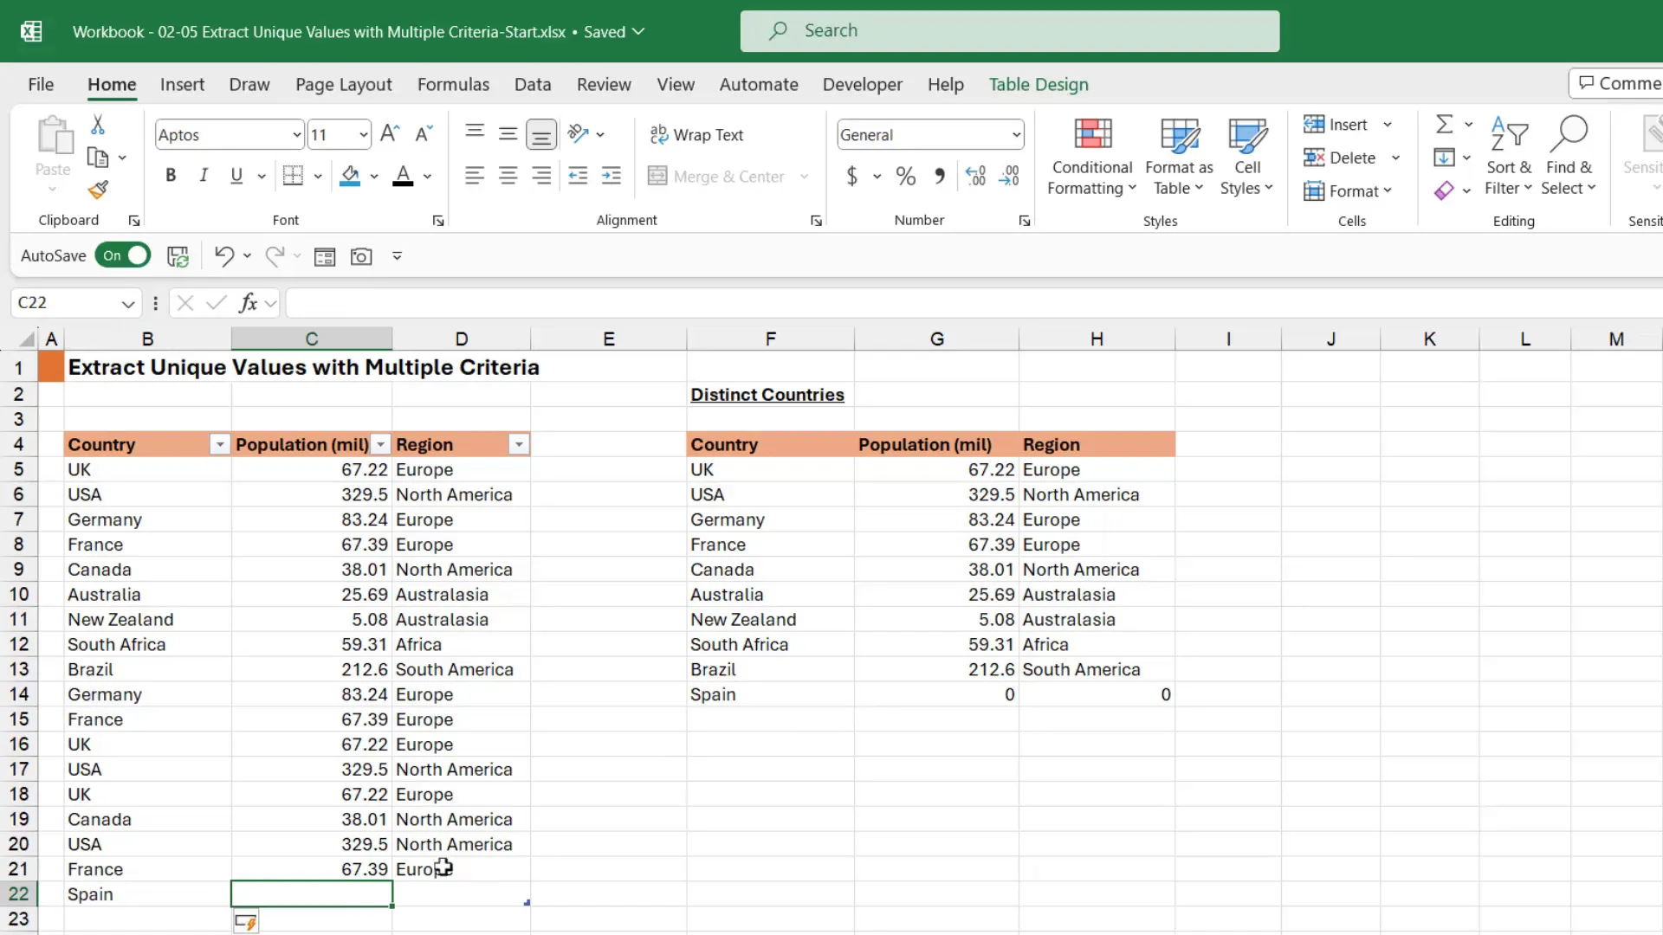Viewport: 1663px width, 935px height.
Task: Expand Name Box dropdown
Action: point(127,303)
